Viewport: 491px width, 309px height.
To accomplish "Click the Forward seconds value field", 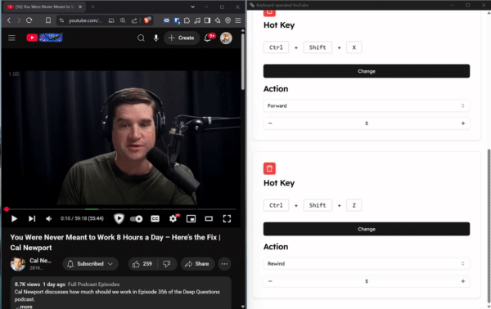I will pyautogui.click(x=367, y=123).
